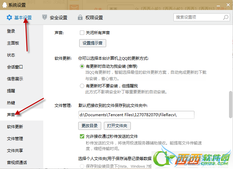The image size is (233, 169).
Task: Close the 系统设置 window
Action: tap(228, 5)
